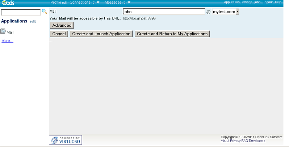Open the mytest.com domain dropdown
The width and height of the screenshot is (289, 147).
click(x=225, y=12)
